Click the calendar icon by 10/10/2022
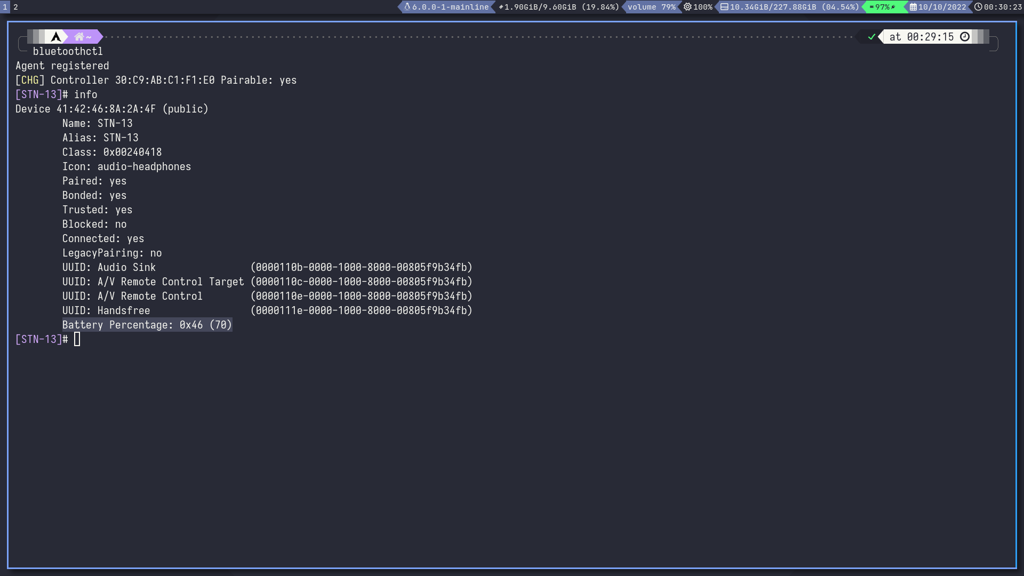The height and width of the screenshot is (576, 1024). [x=913, y=7]
